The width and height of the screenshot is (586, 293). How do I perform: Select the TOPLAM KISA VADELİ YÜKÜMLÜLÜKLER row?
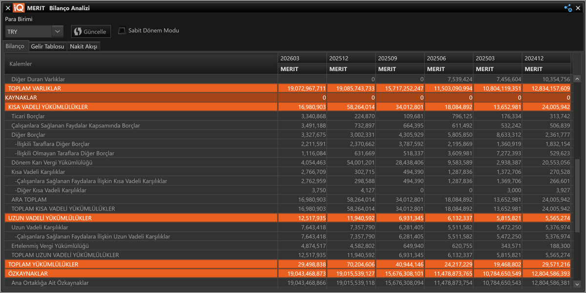288,209
